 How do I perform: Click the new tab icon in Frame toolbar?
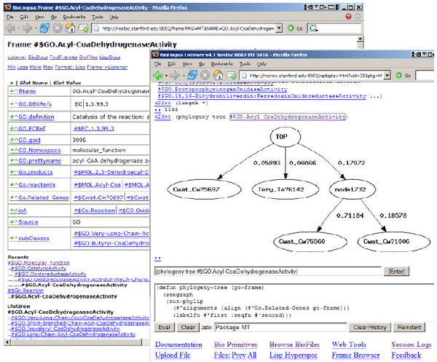click(83, 28)
